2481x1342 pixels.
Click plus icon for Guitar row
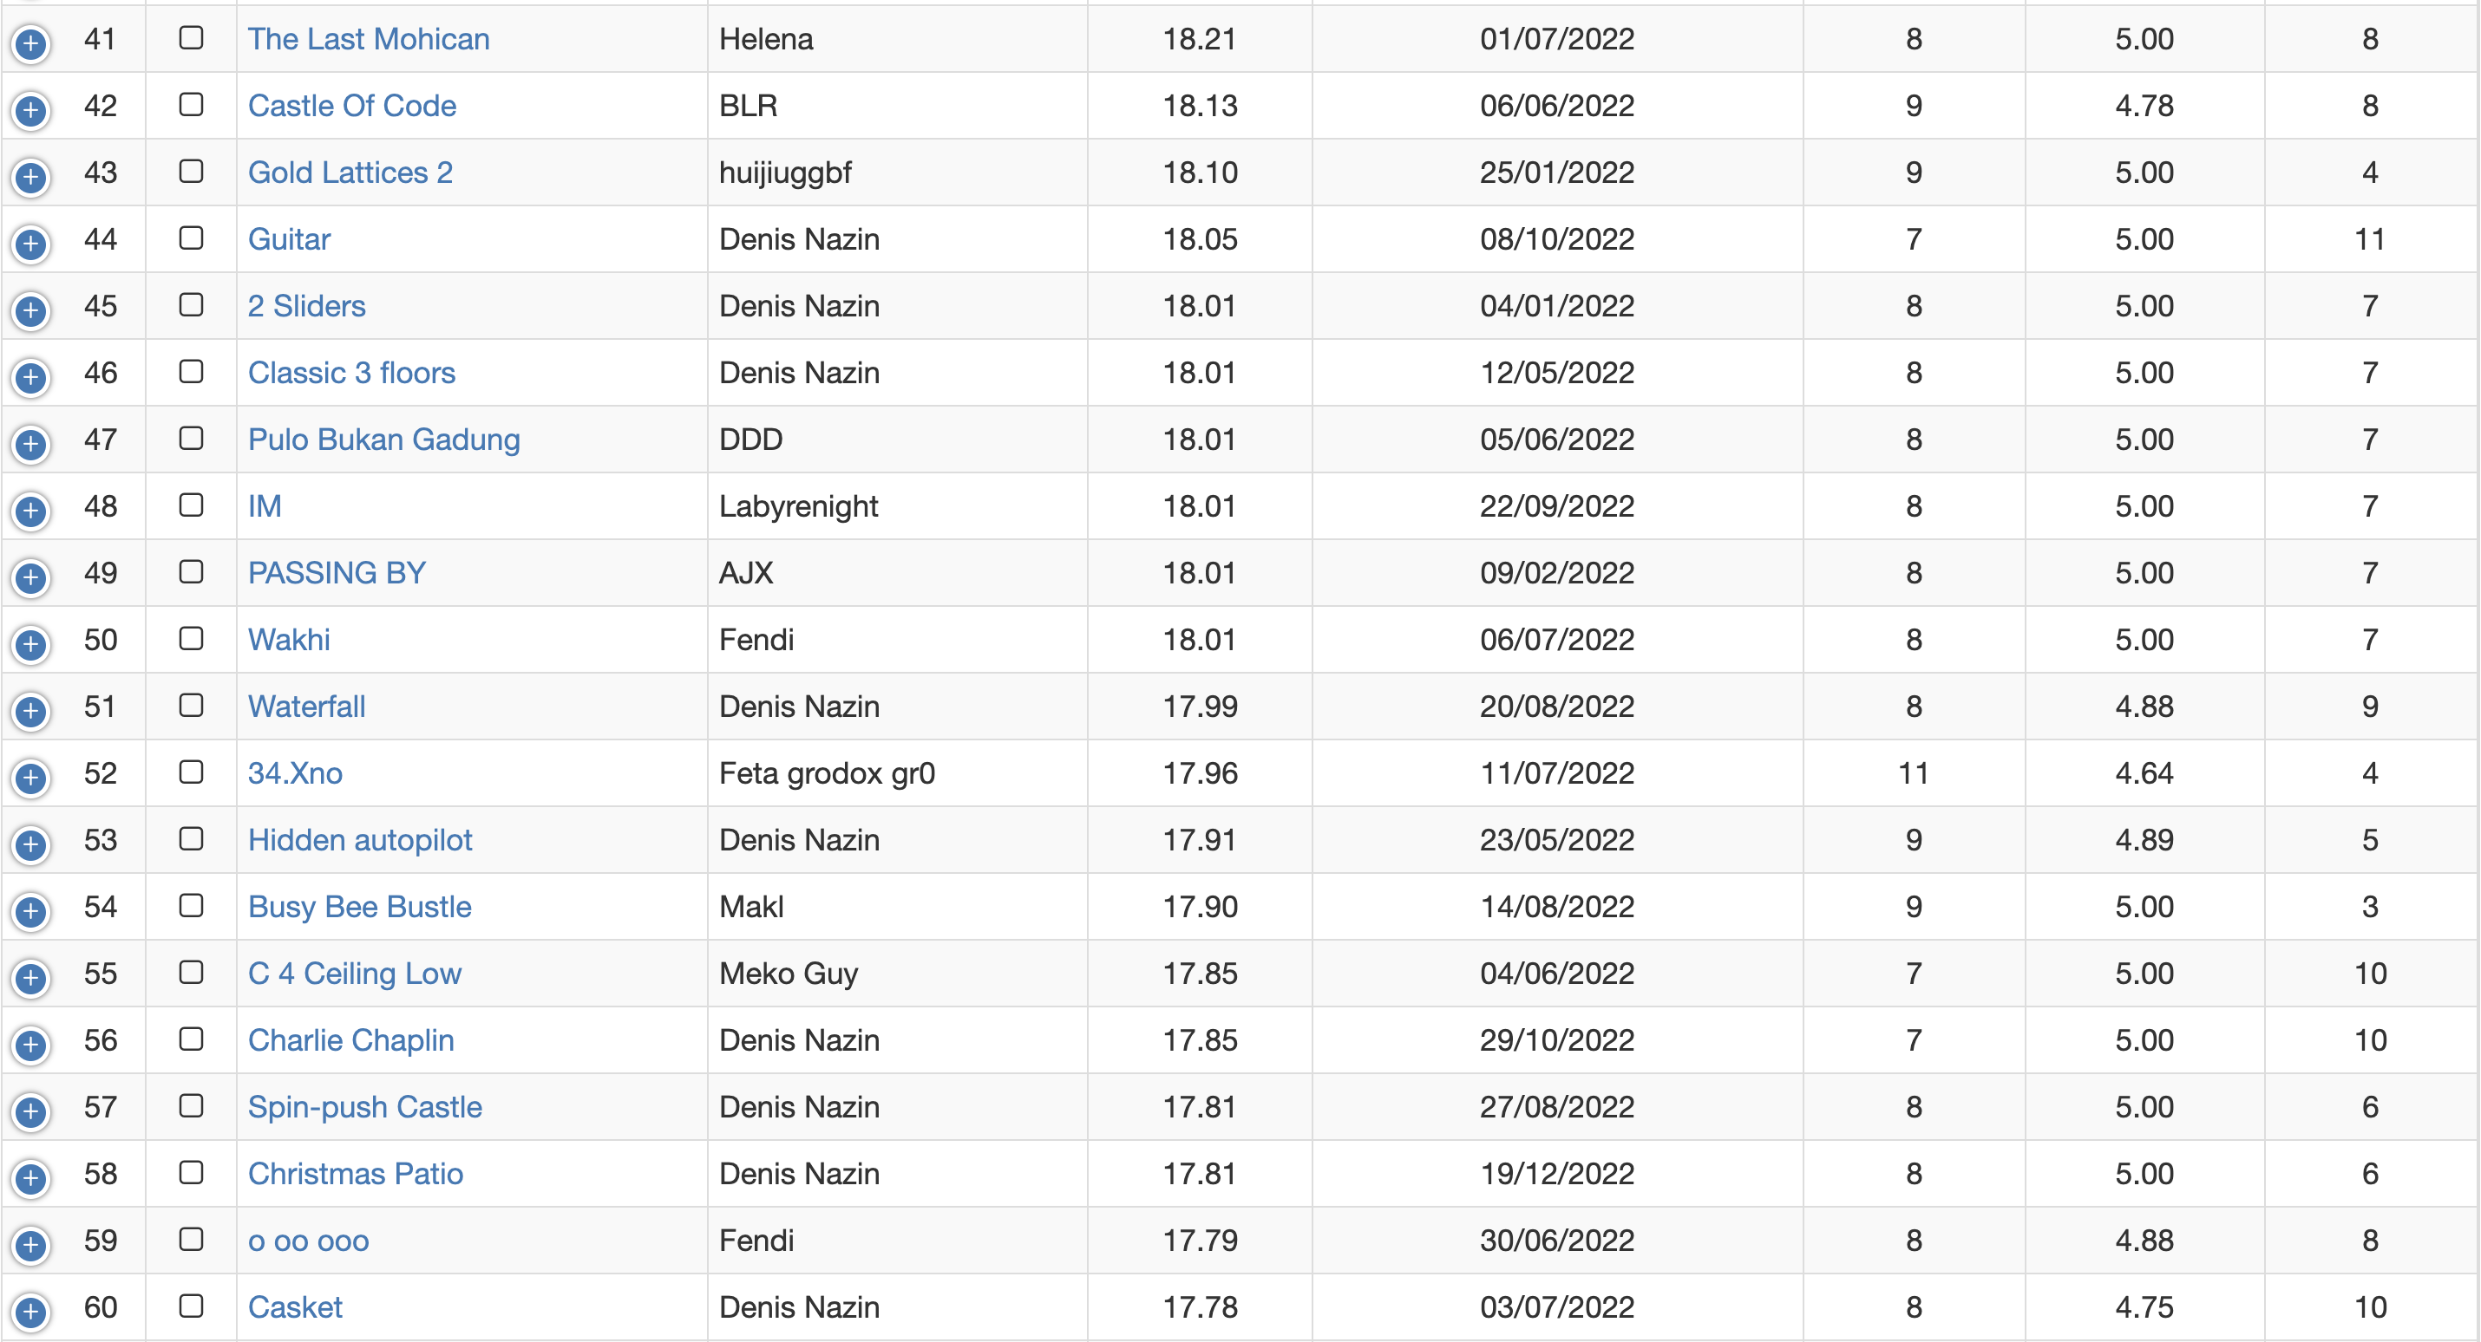pyautogui.click(x=31, y=244)
